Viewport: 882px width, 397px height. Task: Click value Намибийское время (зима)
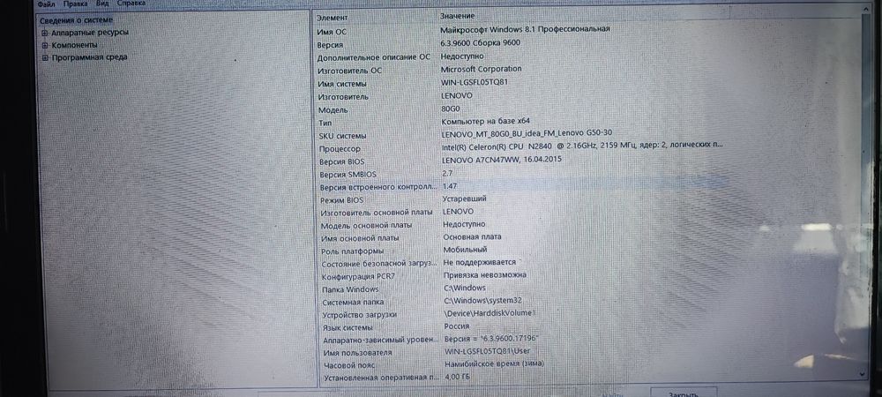tap(495, 363)
